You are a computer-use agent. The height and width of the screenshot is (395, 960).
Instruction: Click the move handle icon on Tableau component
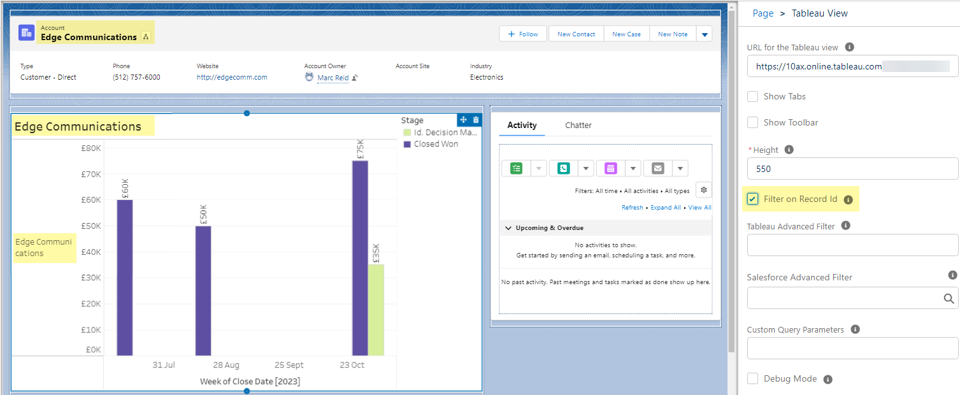(x=464, y=120)
